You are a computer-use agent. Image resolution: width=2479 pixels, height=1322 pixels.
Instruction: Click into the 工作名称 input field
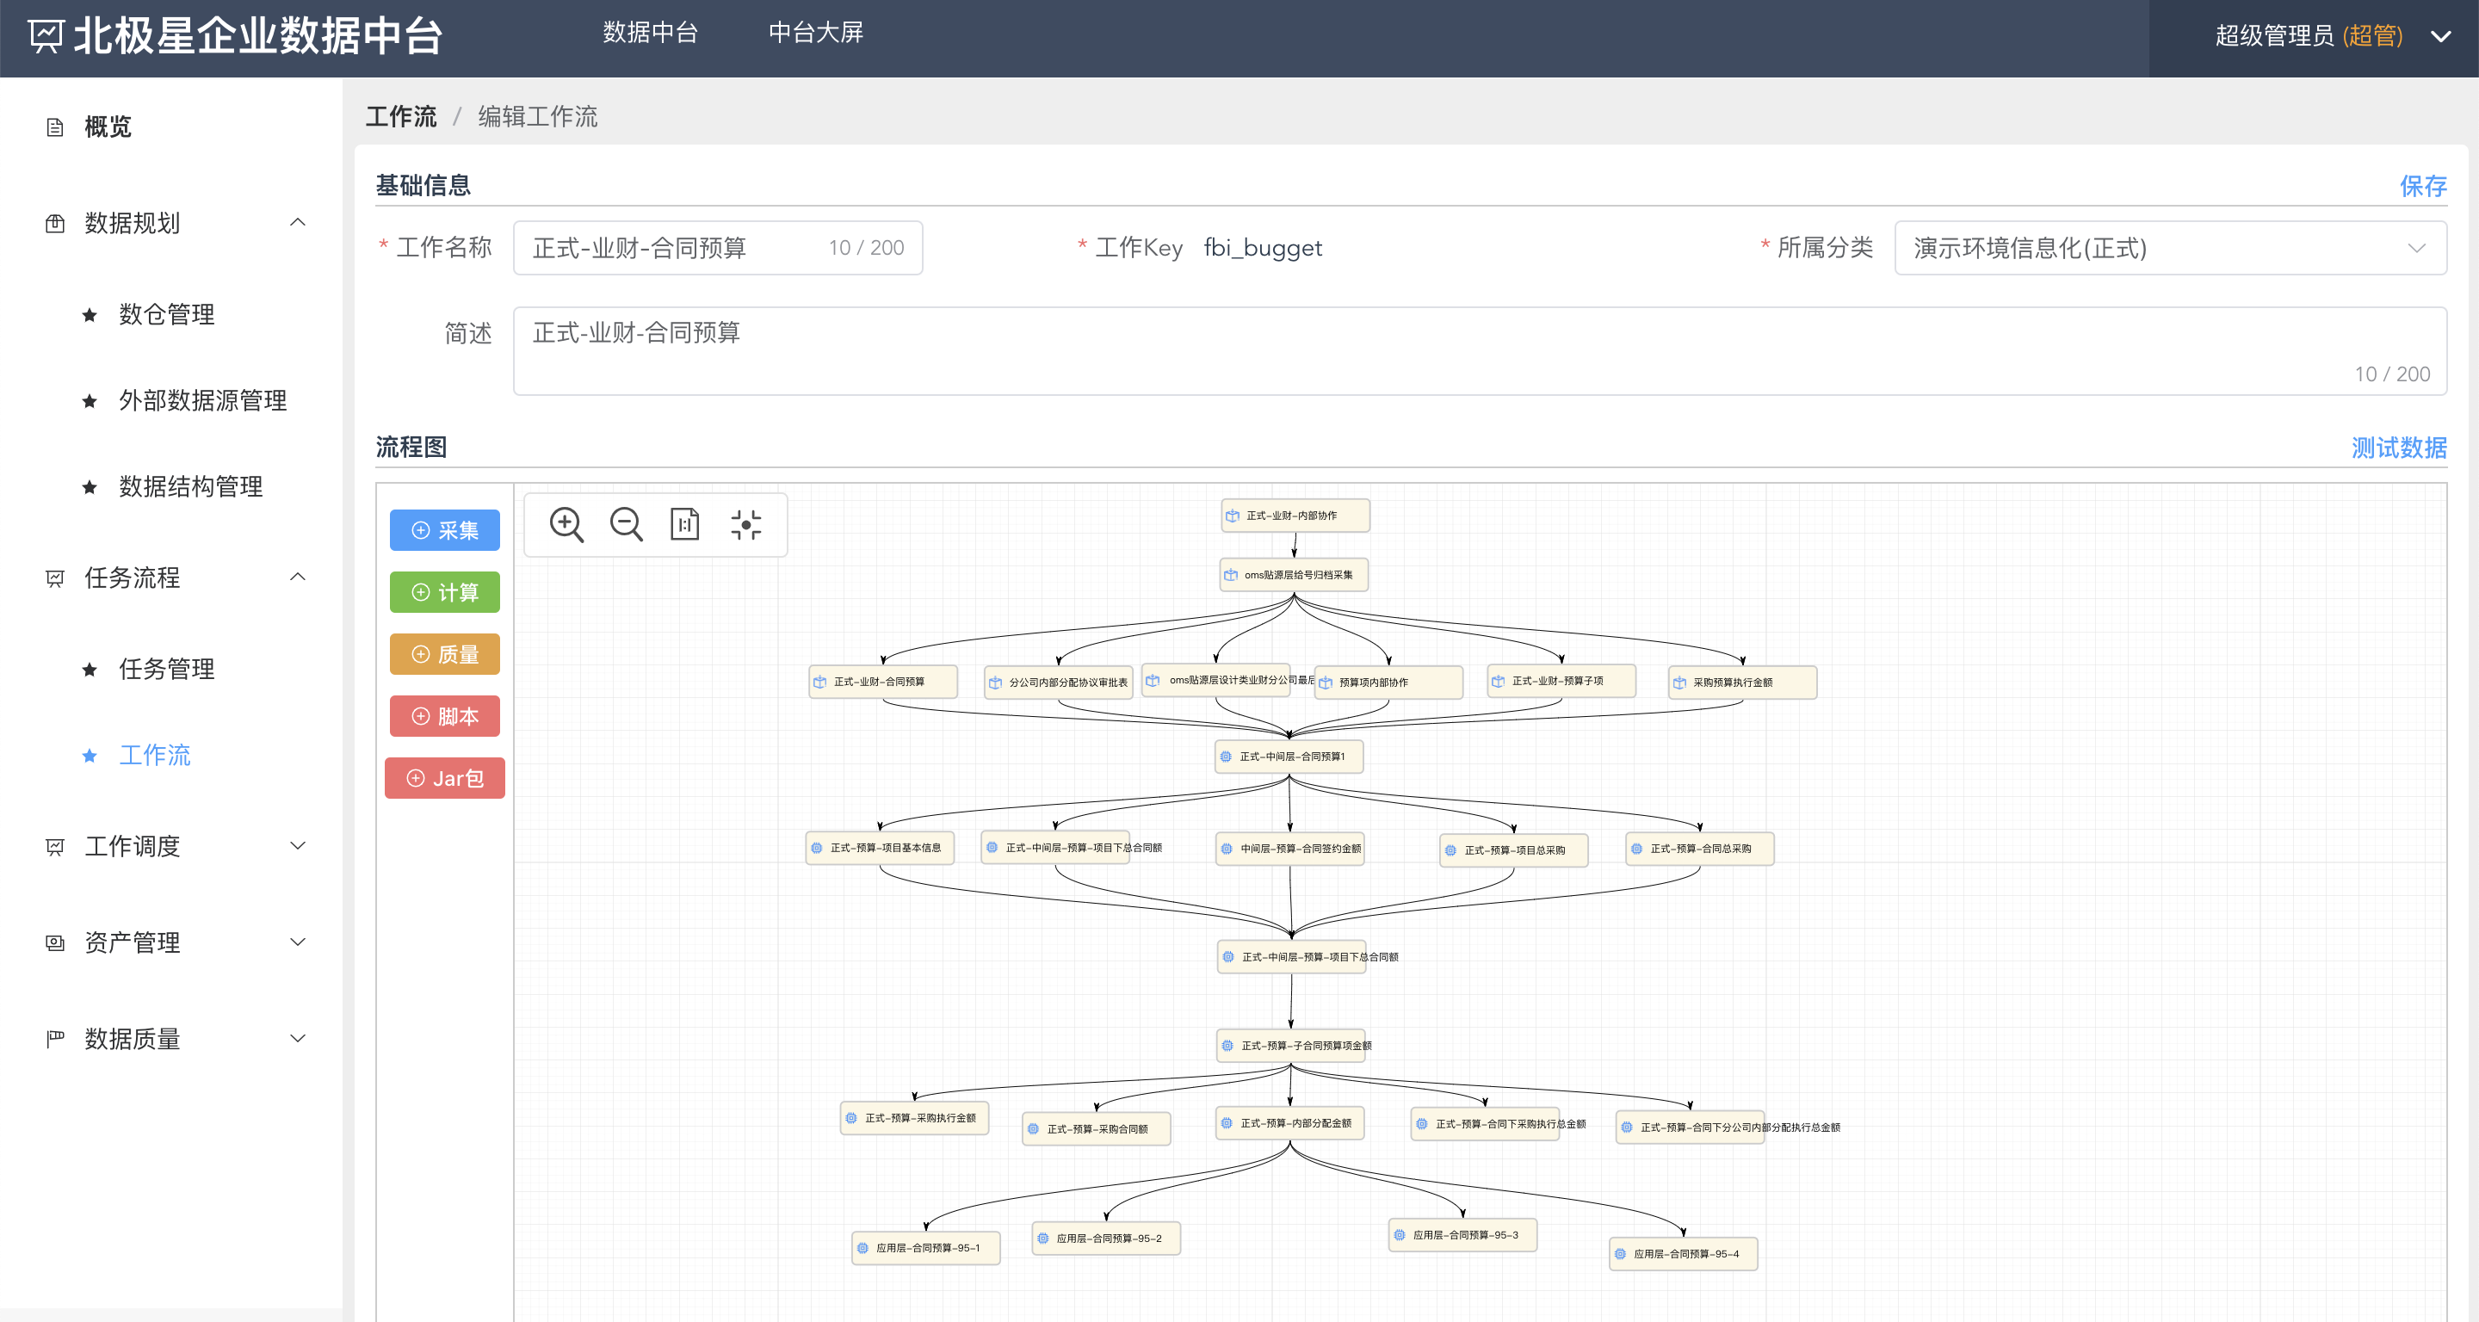674,248
